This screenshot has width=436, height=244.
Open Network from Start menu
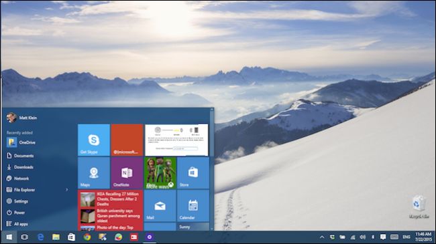(17, 178)
